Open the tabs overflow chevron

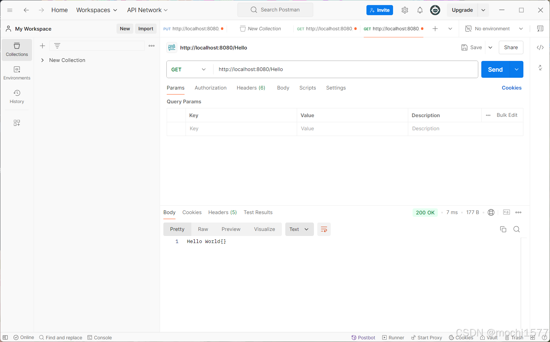click(450, 29)
